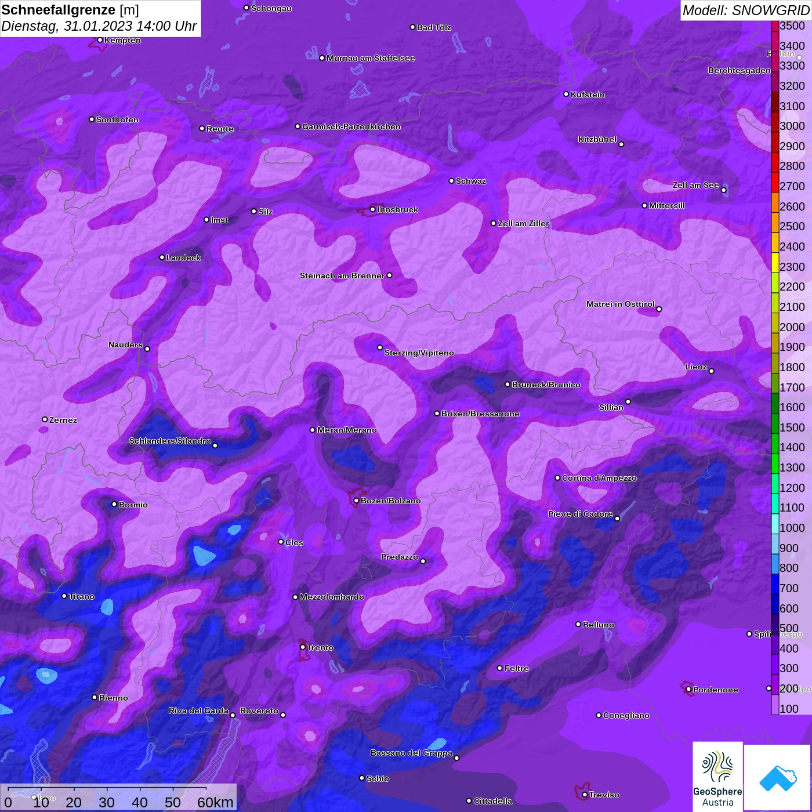
Task: Click the Murnau am Staffelsee label
Action: [371, 58]
